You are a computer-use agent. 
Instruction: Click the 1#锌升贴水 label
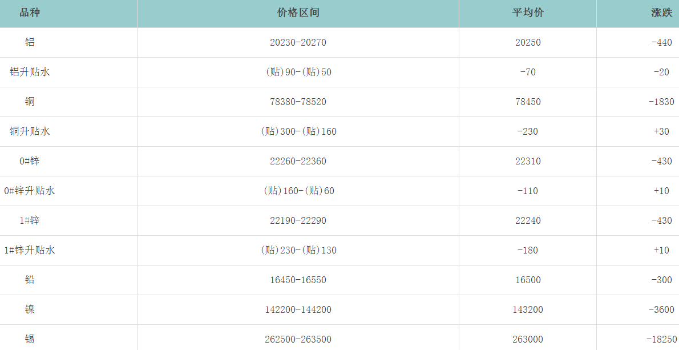30,250
